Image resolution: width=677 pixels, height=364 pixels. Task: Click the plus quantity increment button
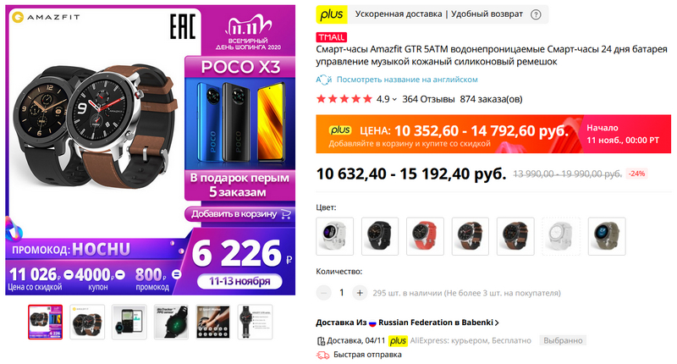pos(360,293)
